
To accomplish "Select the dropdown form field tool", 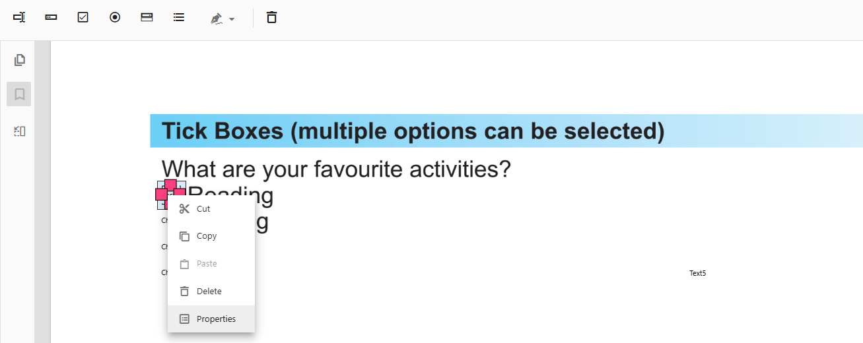I will [147, 18].
